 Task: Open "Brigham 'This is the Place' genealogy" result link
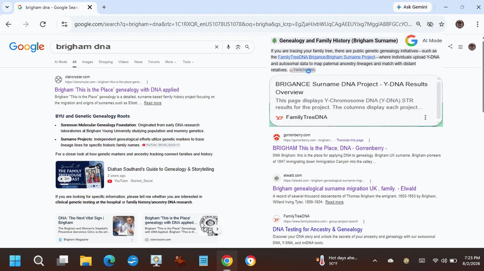[117, 90]
